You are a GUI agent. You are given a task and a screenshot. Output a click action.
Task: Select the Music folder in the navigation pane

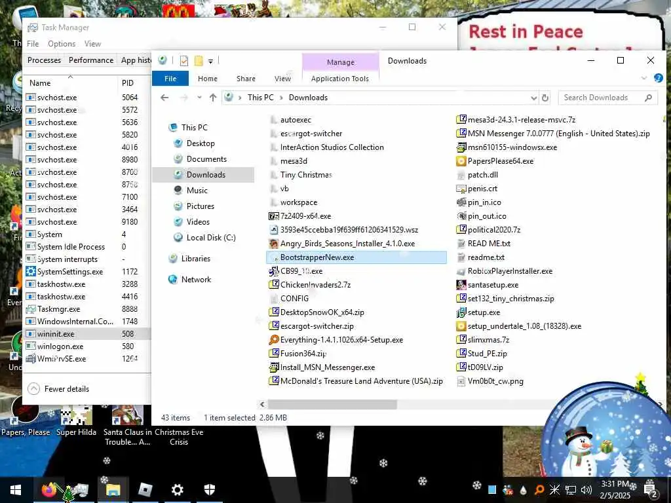197,191
